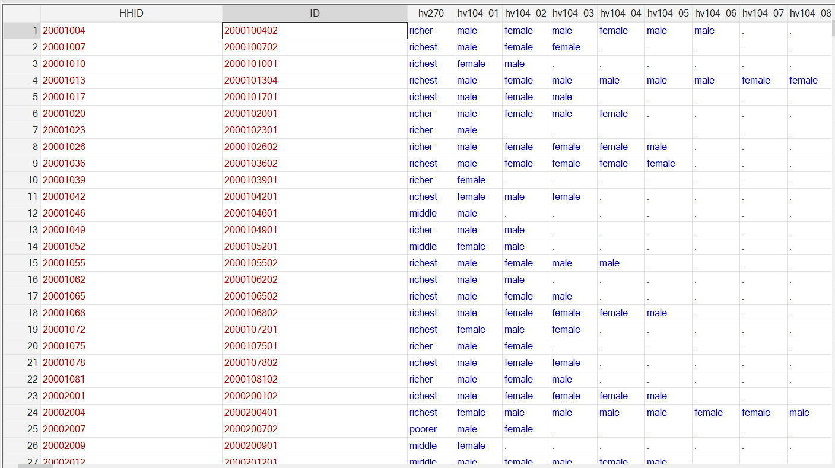Click the HHID column header
Viewport: 835px width, 468px height.
coord(131,13)
